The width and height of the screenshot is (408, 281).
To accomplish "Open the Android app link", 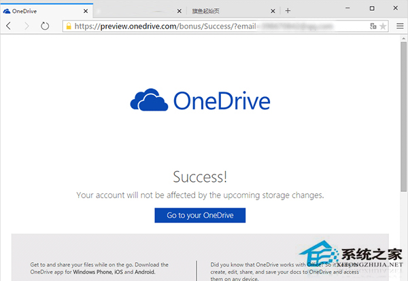I will (x=145, y=272).
